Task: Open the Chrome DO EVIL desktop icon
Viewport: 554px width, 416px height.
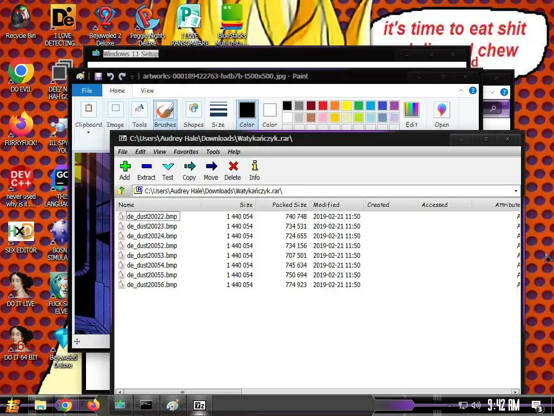Action: pyautogui.click(x=21, y=75)
